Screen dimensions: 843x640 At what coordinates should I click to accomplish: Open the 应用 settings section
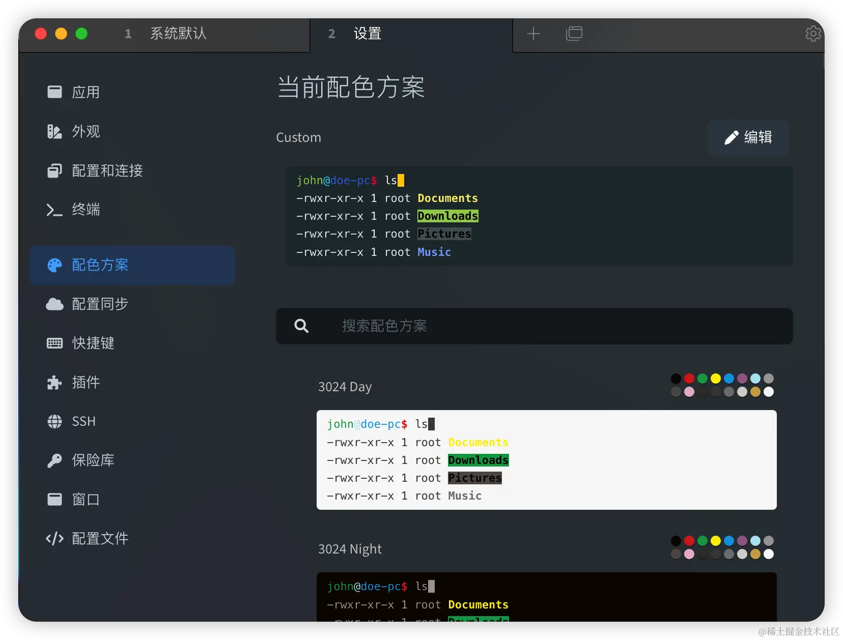click(x=132, y=92)
